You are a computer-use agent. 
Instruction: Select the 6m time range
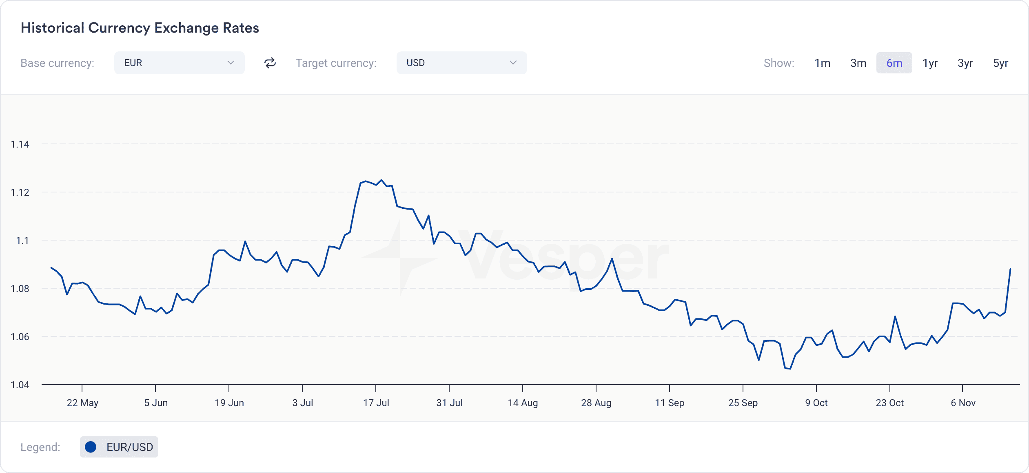pos(894,63)
